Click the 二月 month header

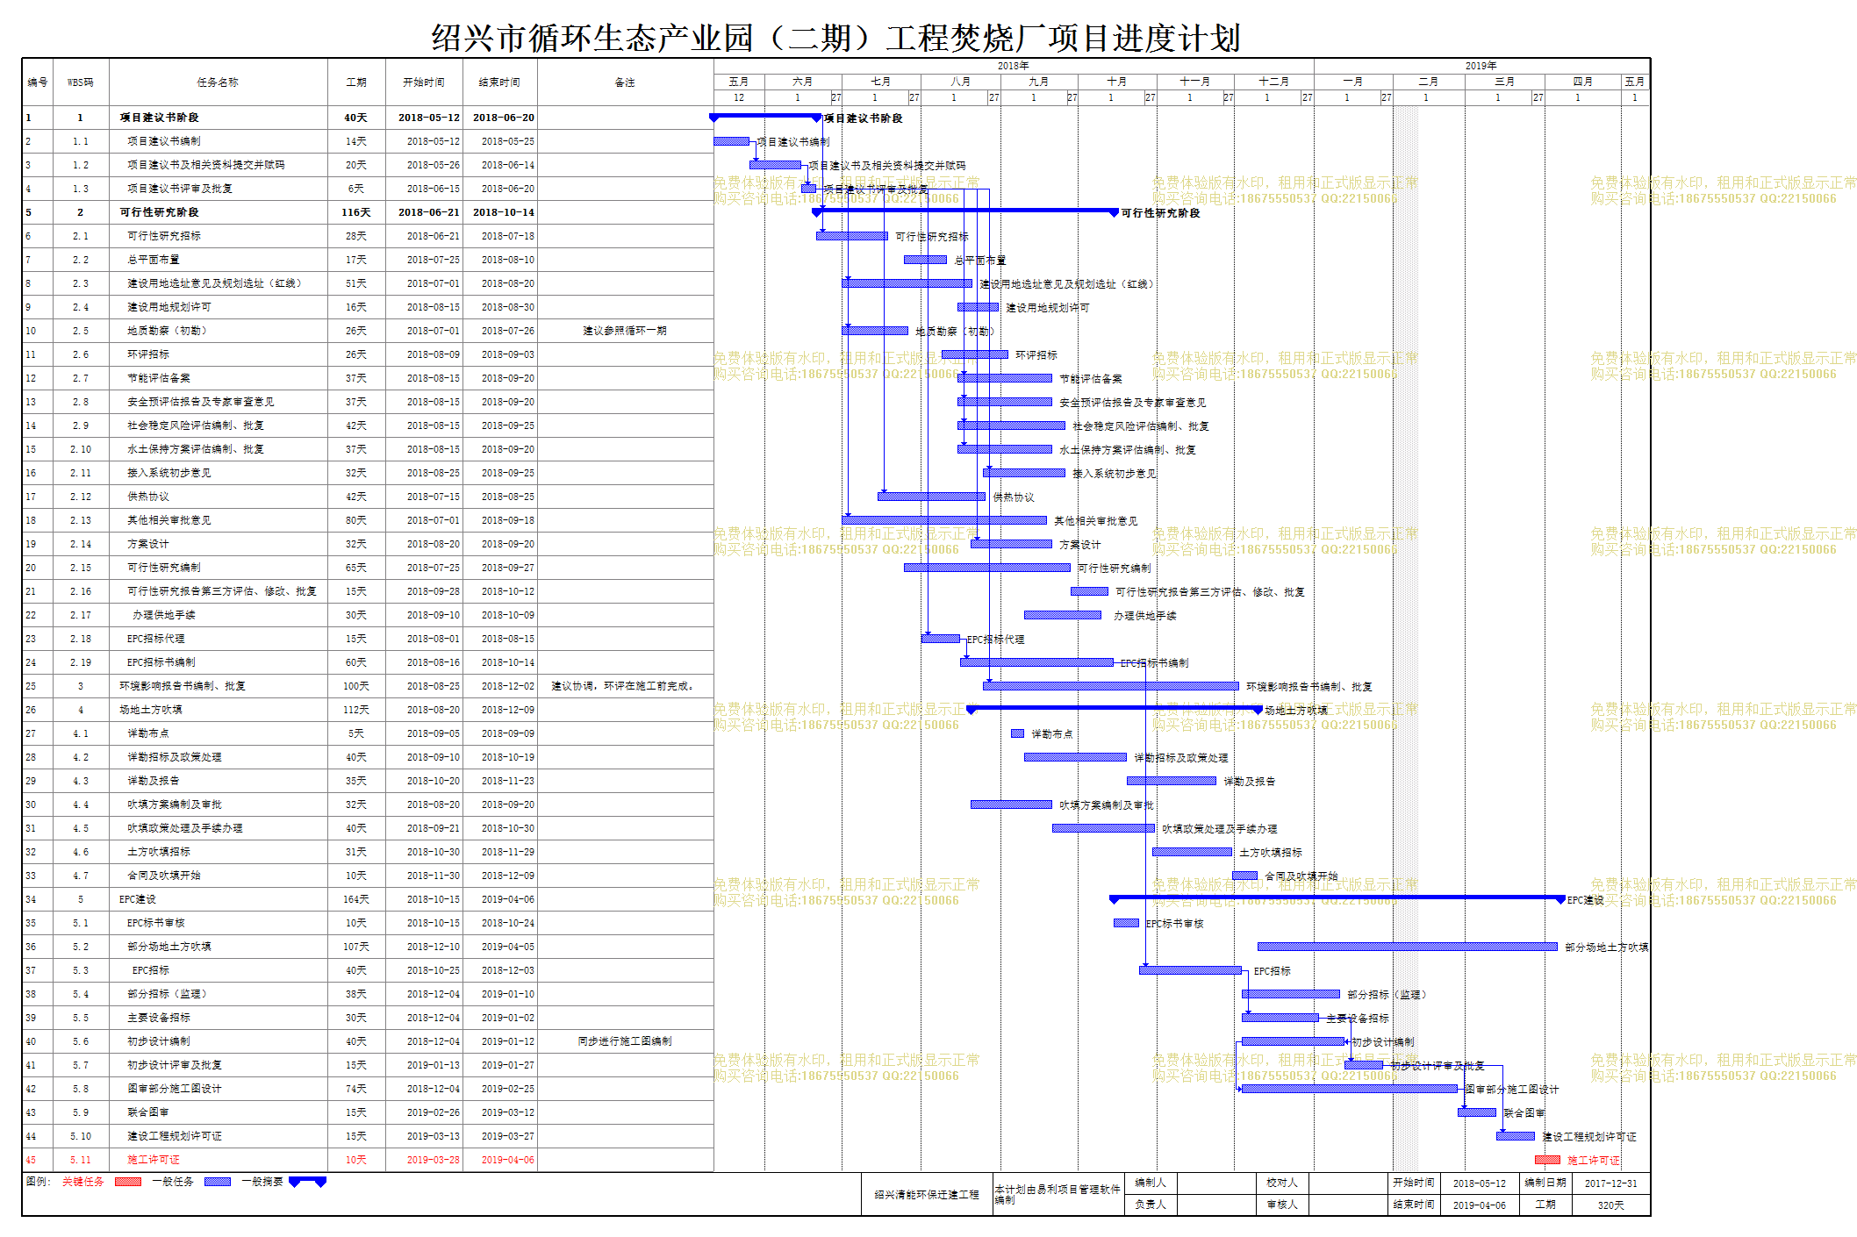(1429, 82)
